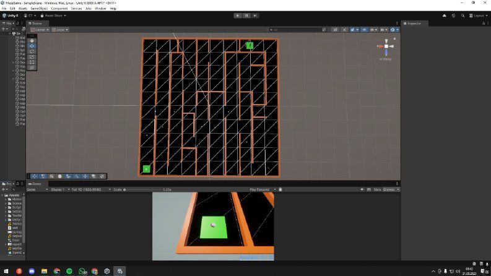The width and height of the screenshot is (491, 276).
Task: Open the Full HD resolution dropdown
Action: tap(91, 189)
